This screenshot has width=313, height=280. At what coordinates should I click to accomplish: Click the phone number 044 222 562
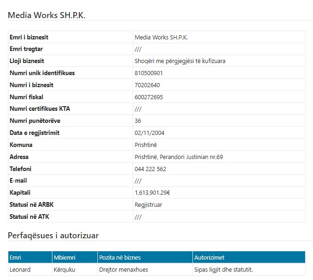point(150,169)
